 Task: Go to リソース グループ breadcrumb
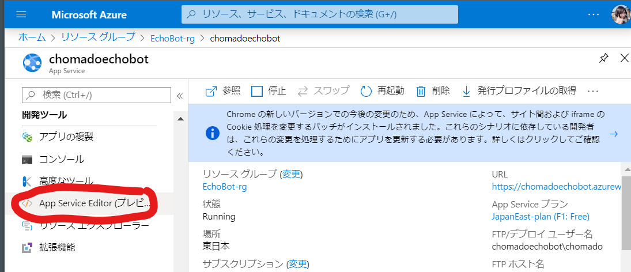98,38
